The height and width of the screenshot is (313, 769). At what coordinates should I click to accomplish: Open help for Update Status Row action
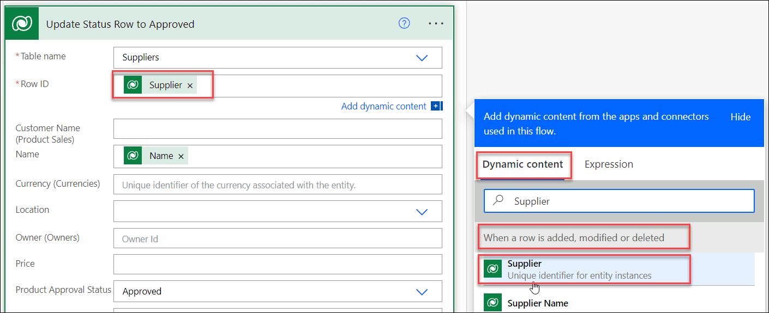(x=404, y=23)
